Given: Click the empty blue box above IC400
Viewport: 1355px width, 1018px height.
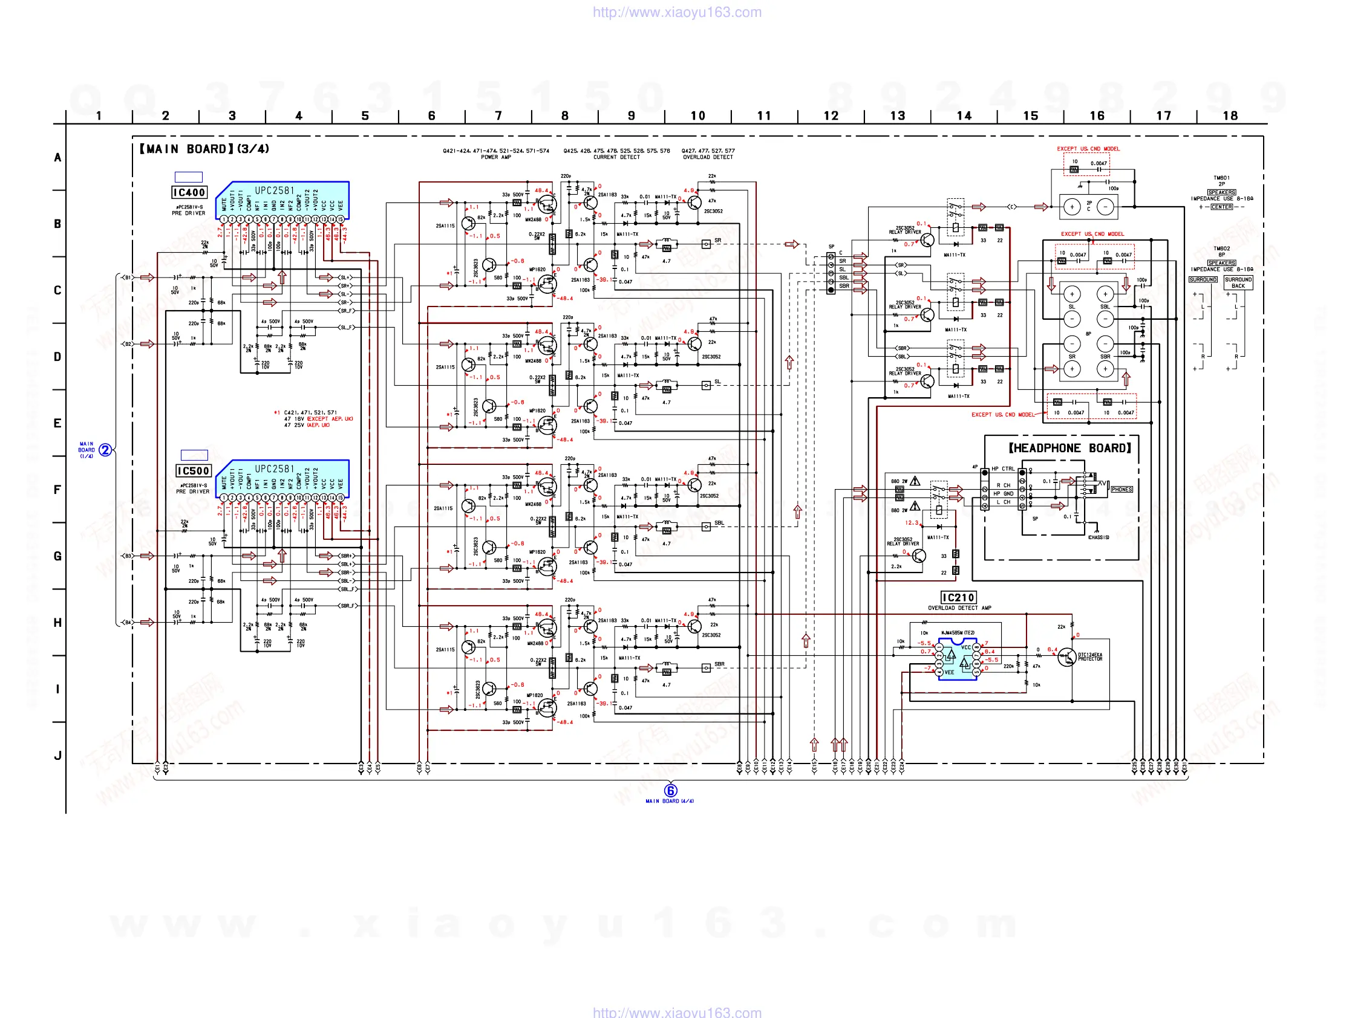Looking at the screenshot, I should pos(188,177).
